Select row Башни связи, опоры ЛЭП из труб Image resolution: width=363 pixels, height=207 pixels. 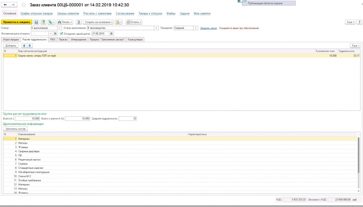point(182,56)
